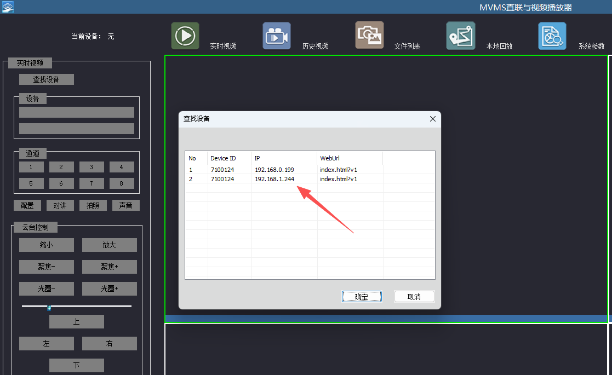
Task: Open the file list (文件列表) photo icon
Action: (x=369, y=36)
